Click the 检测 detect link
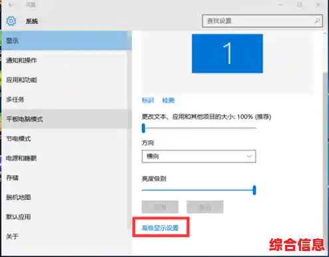 [168, 101]
